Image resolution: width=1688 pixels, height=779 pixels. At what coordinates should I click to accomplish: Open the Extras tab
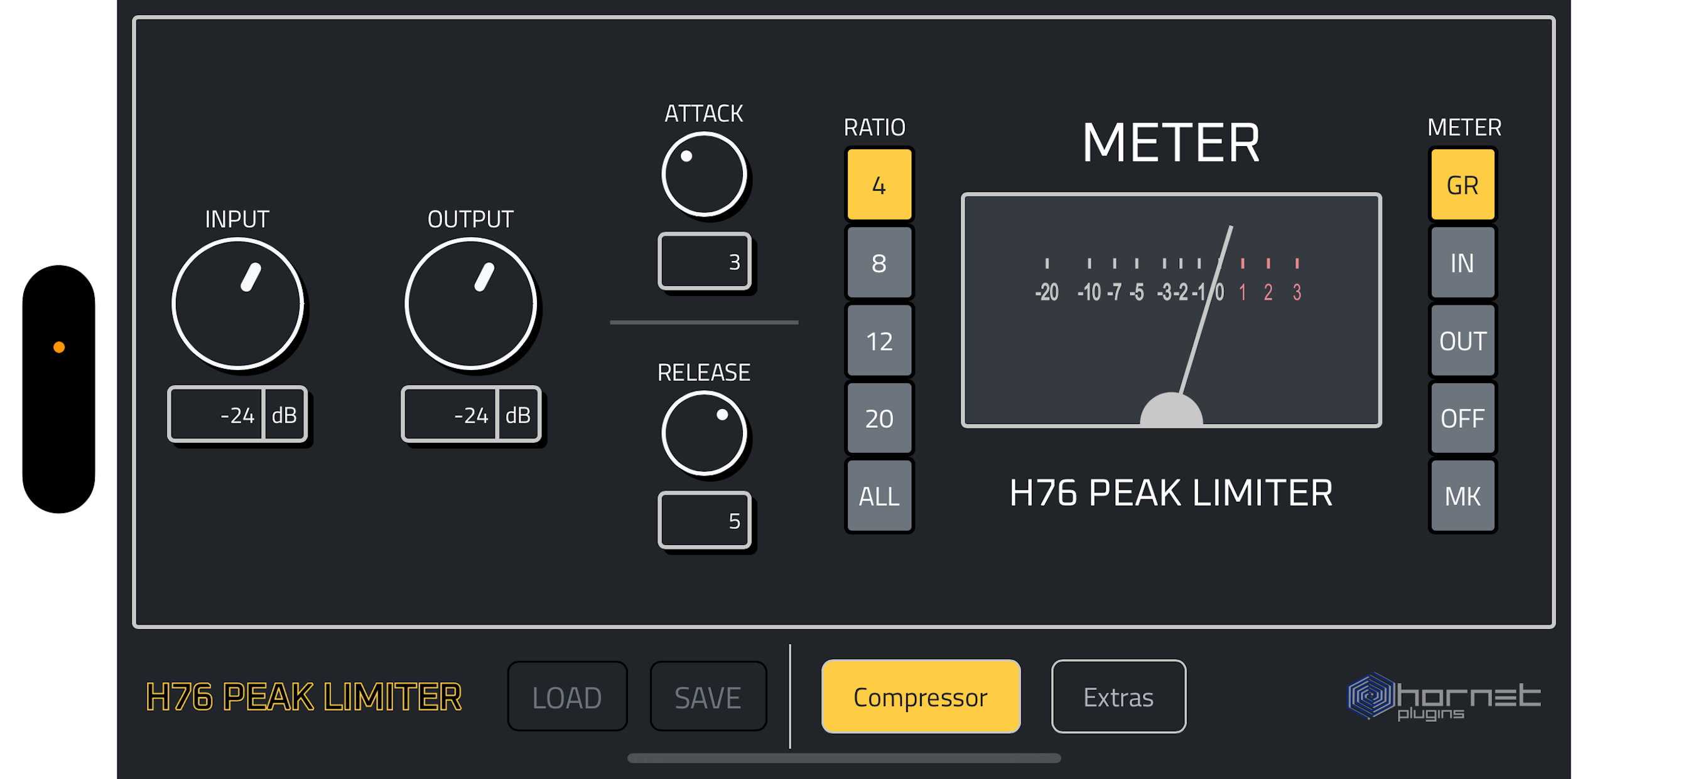pos(1118,696)
